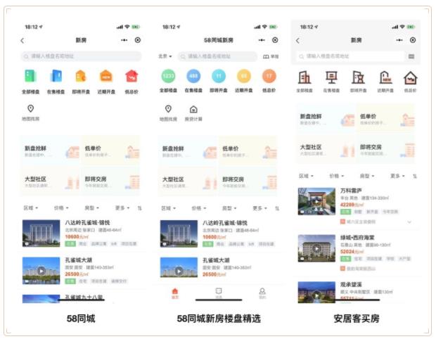Viewport: 436px width, 339px height.
Task: Click the search field in 安居客 screen
Action: [350, 56]
